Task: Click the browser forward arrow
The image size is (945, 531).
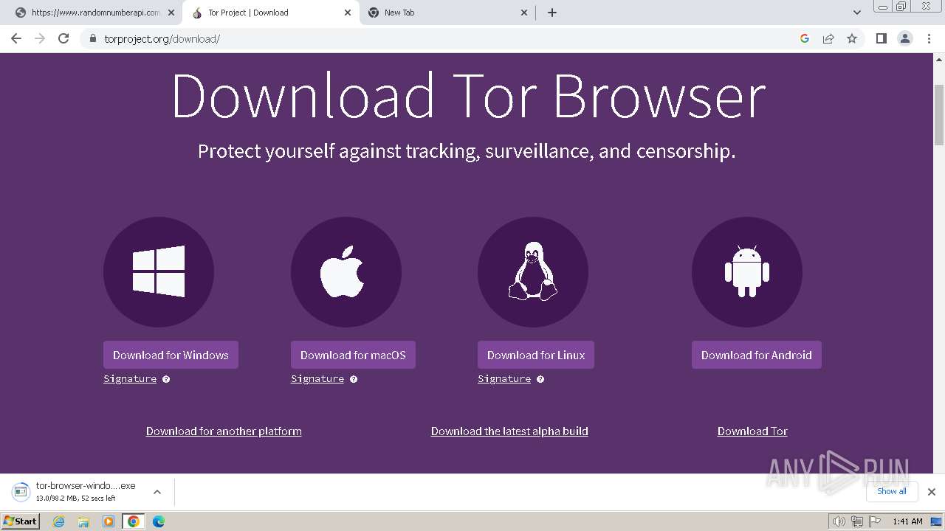Action: [40, 38]
